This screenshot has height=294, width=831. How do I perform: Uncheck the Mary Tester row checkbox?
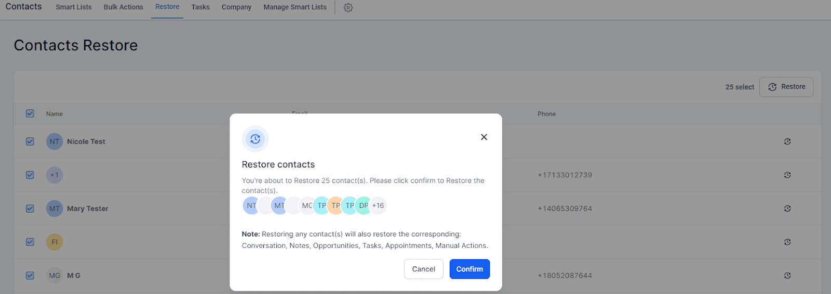coord(30,208)
